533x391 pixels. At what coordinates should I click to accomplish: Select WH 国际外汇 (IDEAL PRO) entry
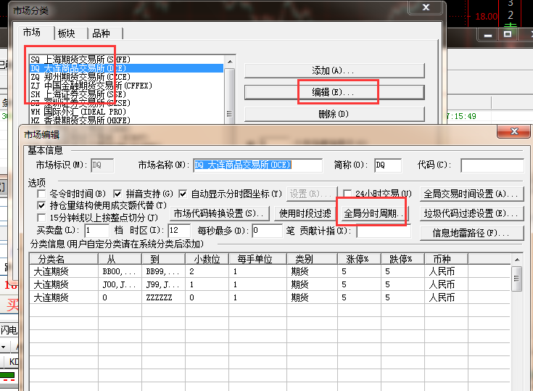126,112
